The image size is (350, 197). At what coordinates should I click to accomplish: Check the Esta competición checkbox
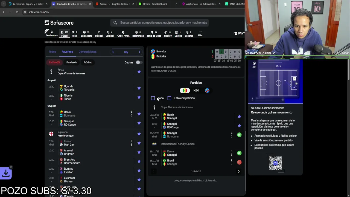[x=169, y=98]
